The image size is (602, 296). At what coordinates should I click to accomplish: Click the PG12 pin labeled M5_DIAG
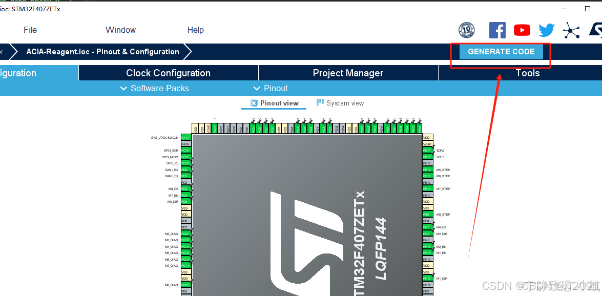(186, 252)
